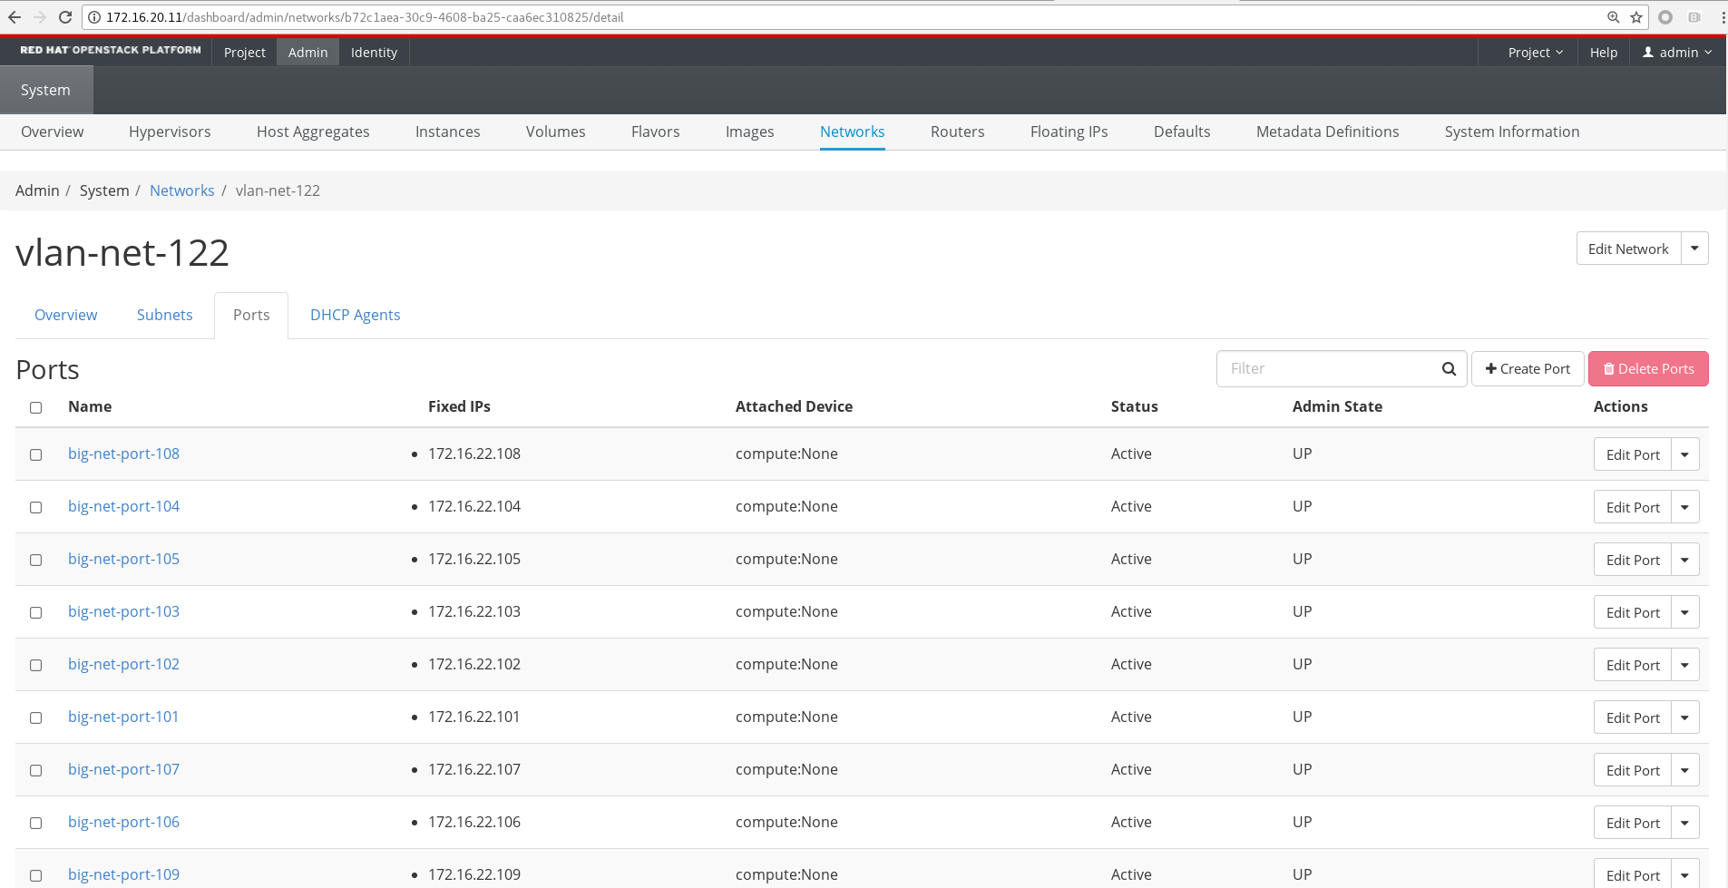Open the Edit Network dropdown arrow
The image size is (1728, 888).
1694,249
